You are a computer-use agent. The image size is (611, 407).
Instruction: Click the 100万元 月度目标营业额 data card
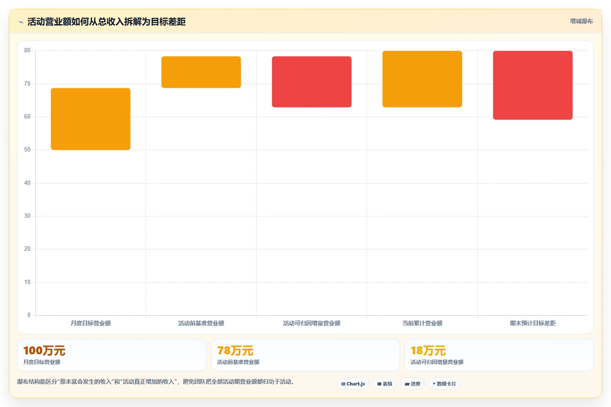click(x=112, y=355)
